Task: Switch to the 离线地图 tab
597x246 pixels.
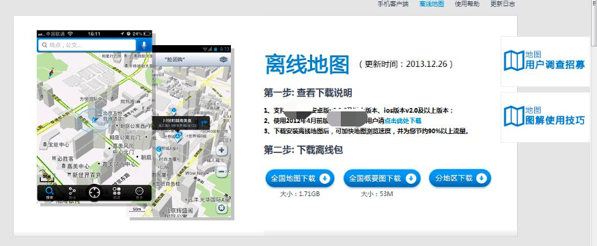Action: [x=432, y=4]
